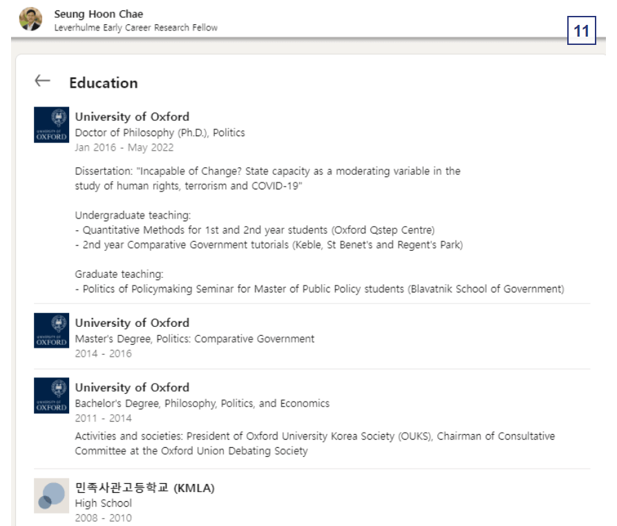Click the line "study of human rights, terrorism and COVID-19"
This screenshot has width=617, height=526.
coord(189,186)
